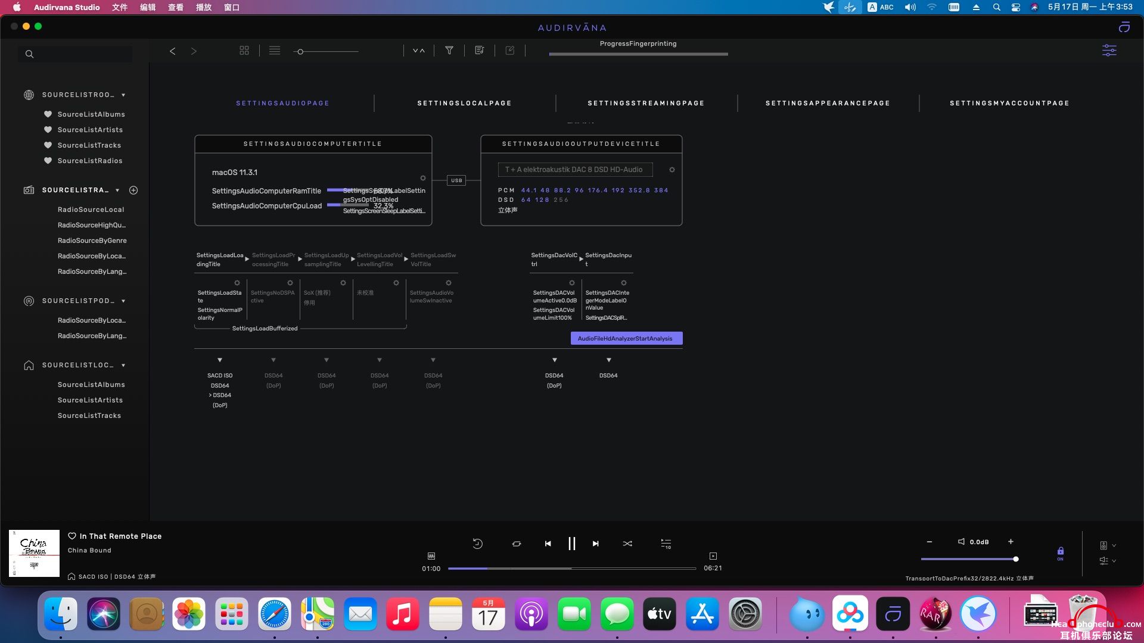Screen dimensions: 1144x643
Task: Click AudioFileHdAnalyzerStartAnalysis button
Action: click(x=626, y=339)
